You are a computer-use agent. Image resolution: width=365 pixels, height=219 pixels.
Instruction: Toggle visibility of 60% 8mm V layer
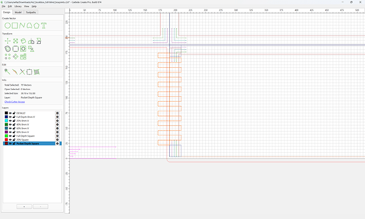point(10,128)
